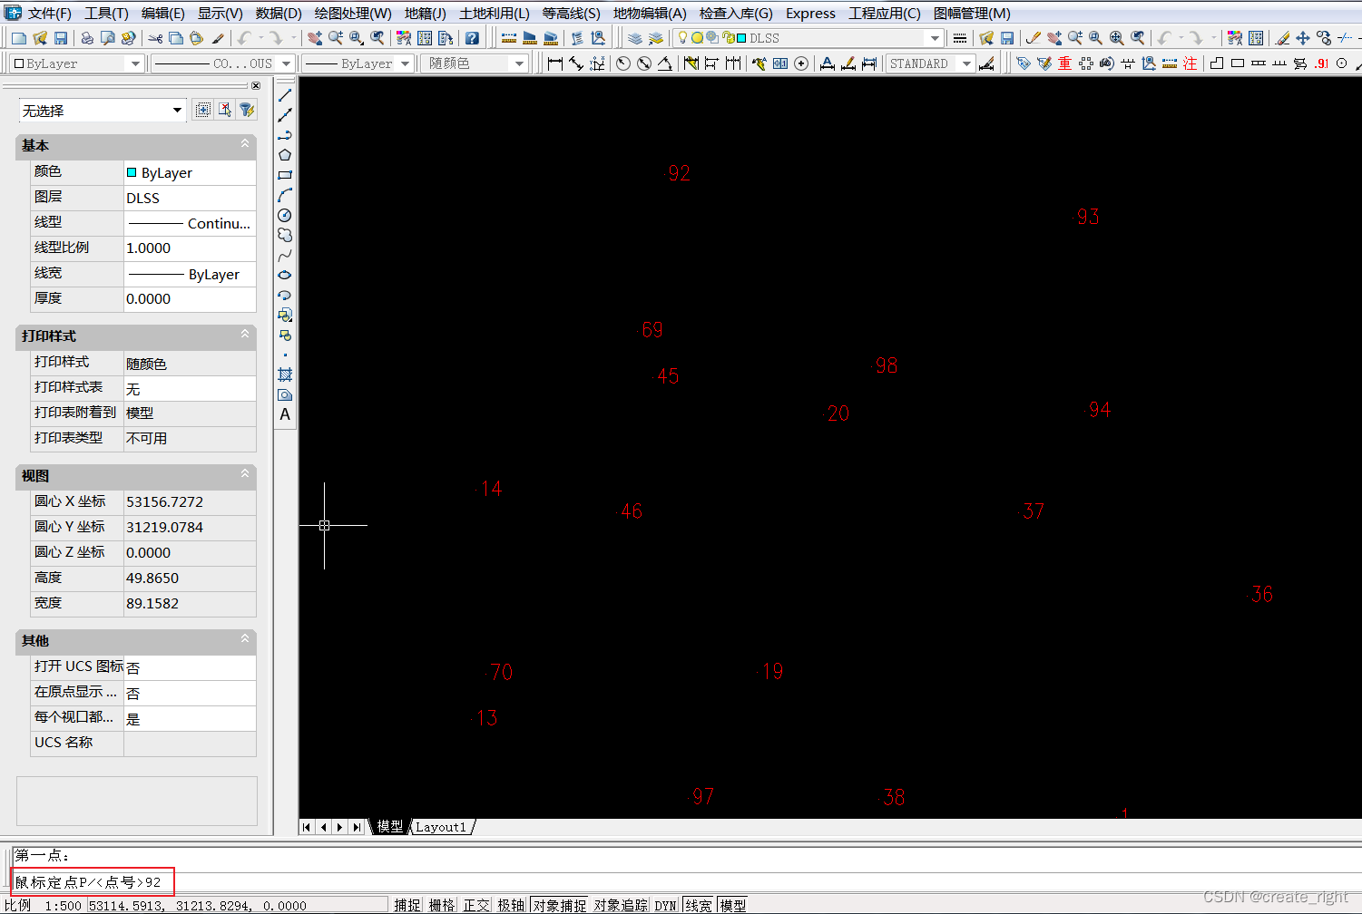Click the 图层 DLSS property value
The image size is (1362, 914).
click(190, 198)
